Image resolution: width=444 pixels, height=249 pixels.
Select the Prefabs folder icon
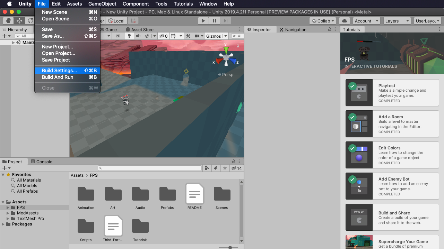[168, 194]
